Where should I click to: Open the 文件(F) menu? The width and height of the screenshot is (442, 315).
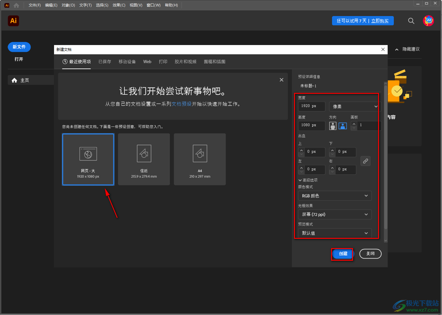coord(35,5)
